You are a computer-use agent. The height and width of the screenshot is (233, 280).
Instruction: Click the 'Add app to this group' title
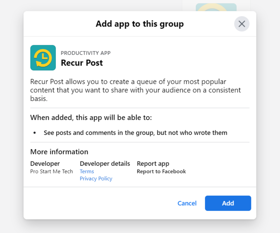point(140,24)
